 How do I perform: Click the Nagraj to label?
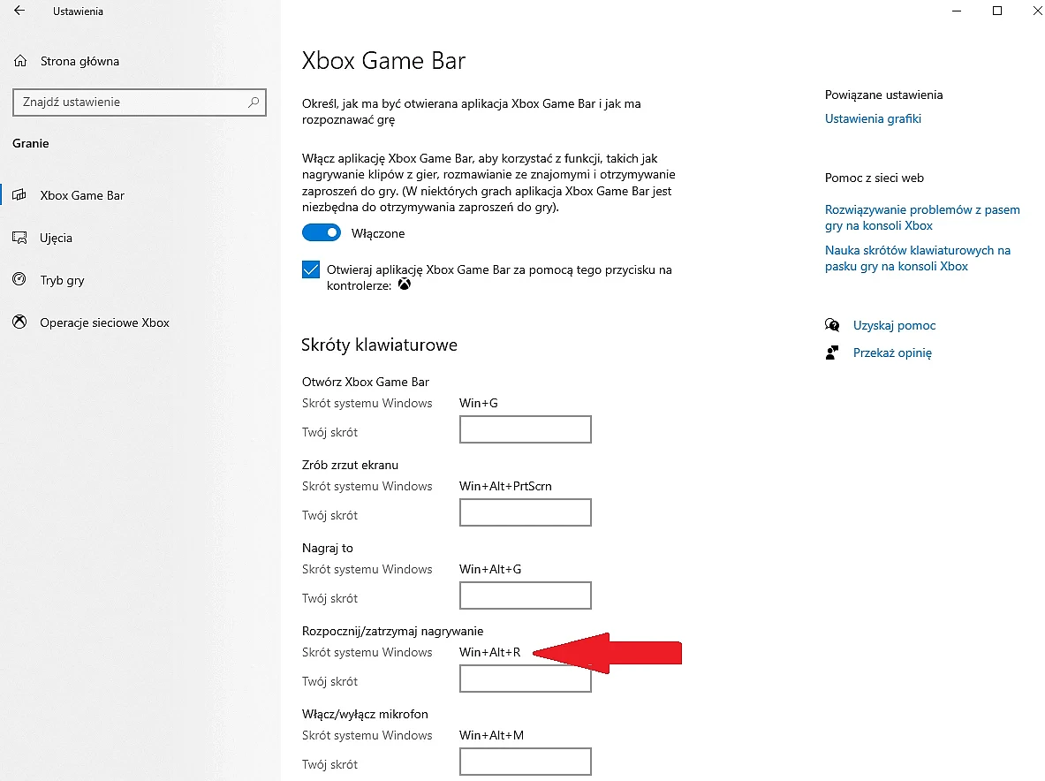pos(327,548)
